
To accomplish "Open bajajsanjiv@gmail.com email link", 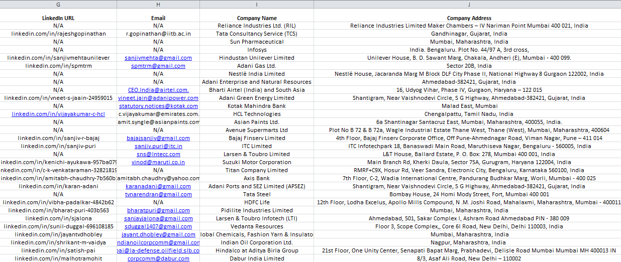I will 158,138.
